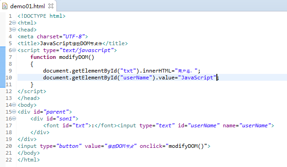Collapse the body tag fold on line 14

click(x=14, y=104)
